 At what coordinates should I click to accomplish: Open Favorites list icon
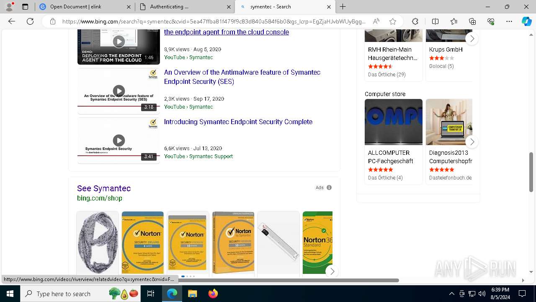pyautogui.click(x=454, y=21)
